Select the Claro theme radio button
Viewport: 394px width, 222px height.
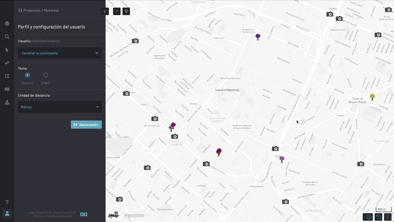coord(45,75)
